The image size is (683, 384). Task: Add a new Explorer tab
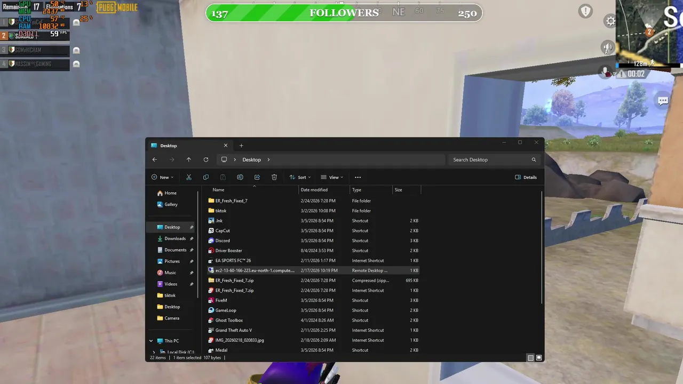[x=241, y=146]
